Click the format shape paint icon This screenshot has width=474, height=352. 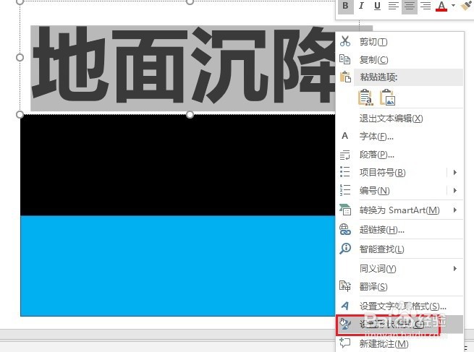(345, 324)
